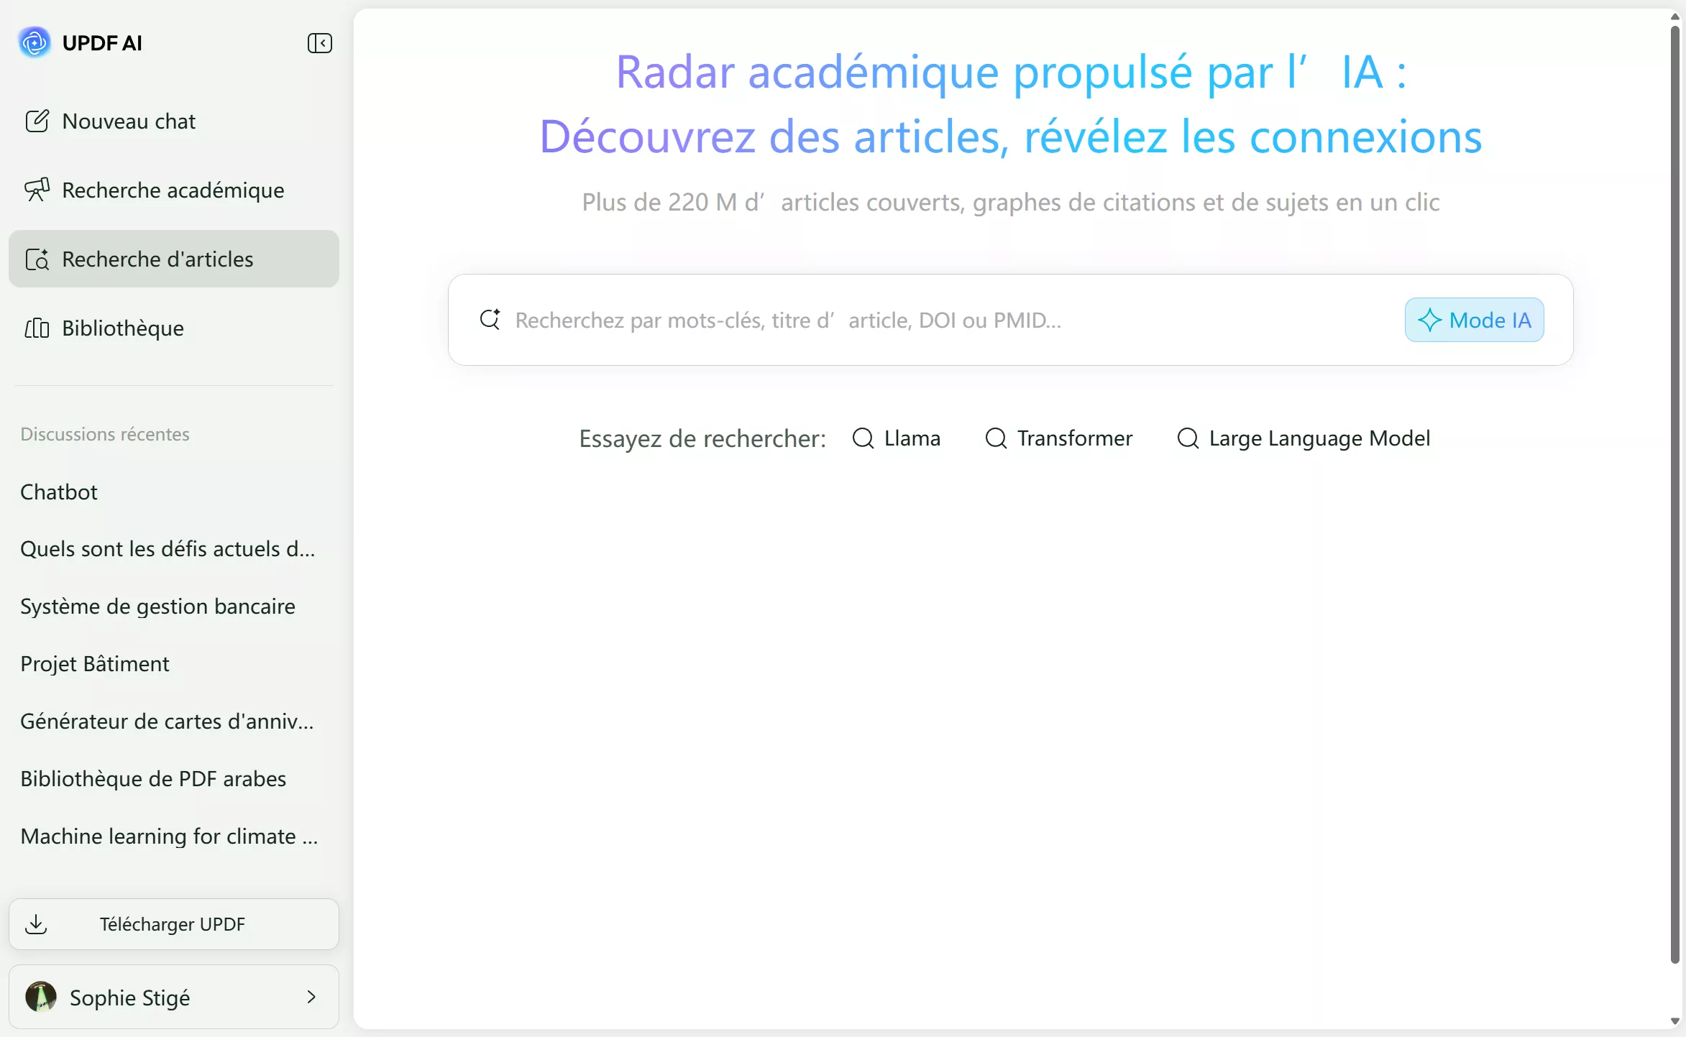Viewport: 1686px width, 1037px height.
Task: Click the search magnifier icon in the search bar
Action: pyautogui.click(x=490, y=320)
